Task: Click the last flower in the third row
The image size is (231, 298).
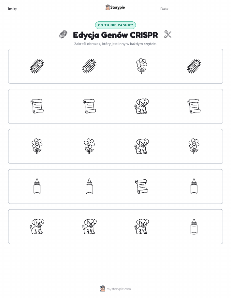Action: pyautogui.click(x=194, y=146)
